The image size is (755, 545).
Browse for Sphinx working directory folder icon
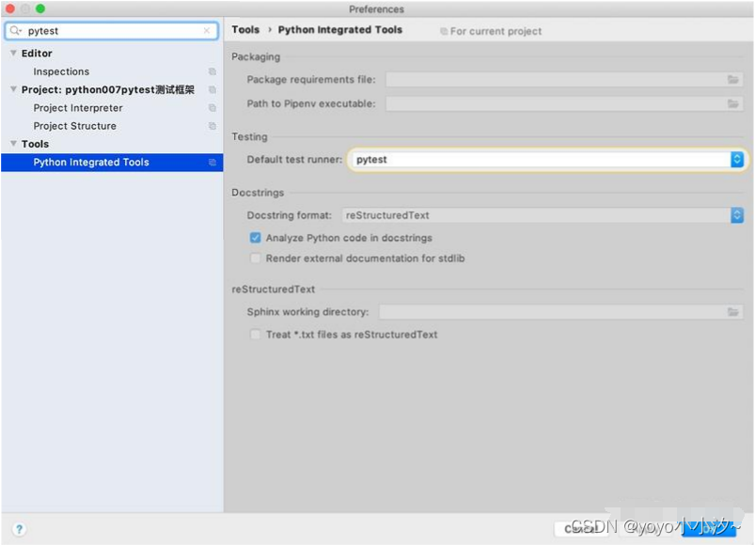[x=732, y=312]
